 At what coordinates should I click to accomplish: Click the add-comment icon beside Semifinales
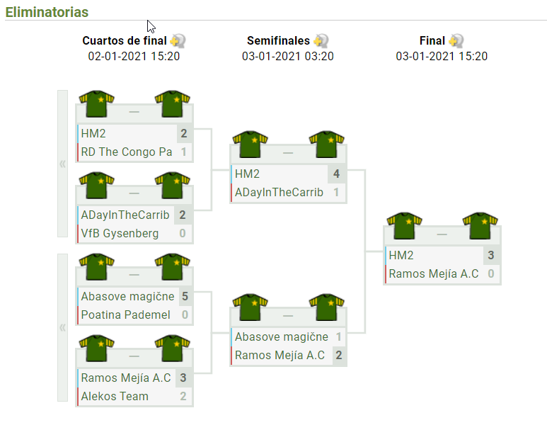tap(321, 41)
